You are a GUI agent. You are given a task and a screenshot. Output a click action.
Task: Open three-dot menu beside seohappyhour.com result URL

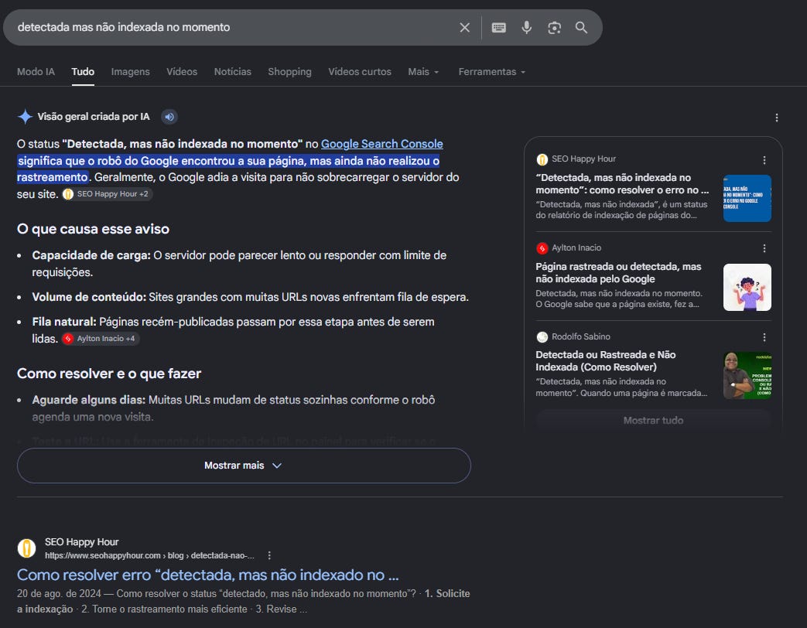269,555
